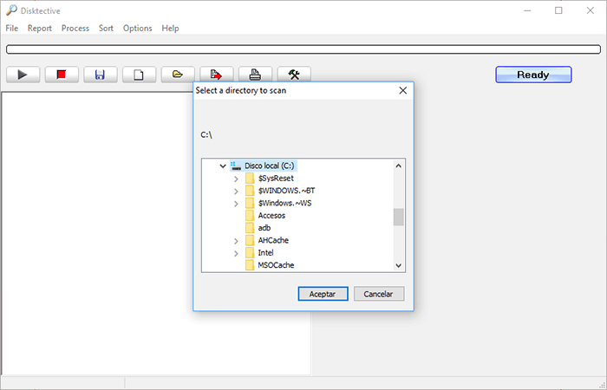The height and width of the screenshot is (390, 607).
Task: Click the scan progress bar
Action: click(x=303, y=49)
